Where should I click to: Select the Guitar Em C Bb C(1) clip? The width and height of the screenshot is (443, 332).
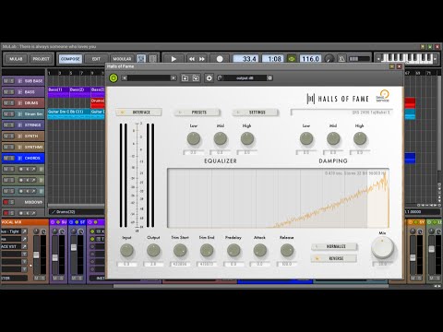click(x=69, y=113)
